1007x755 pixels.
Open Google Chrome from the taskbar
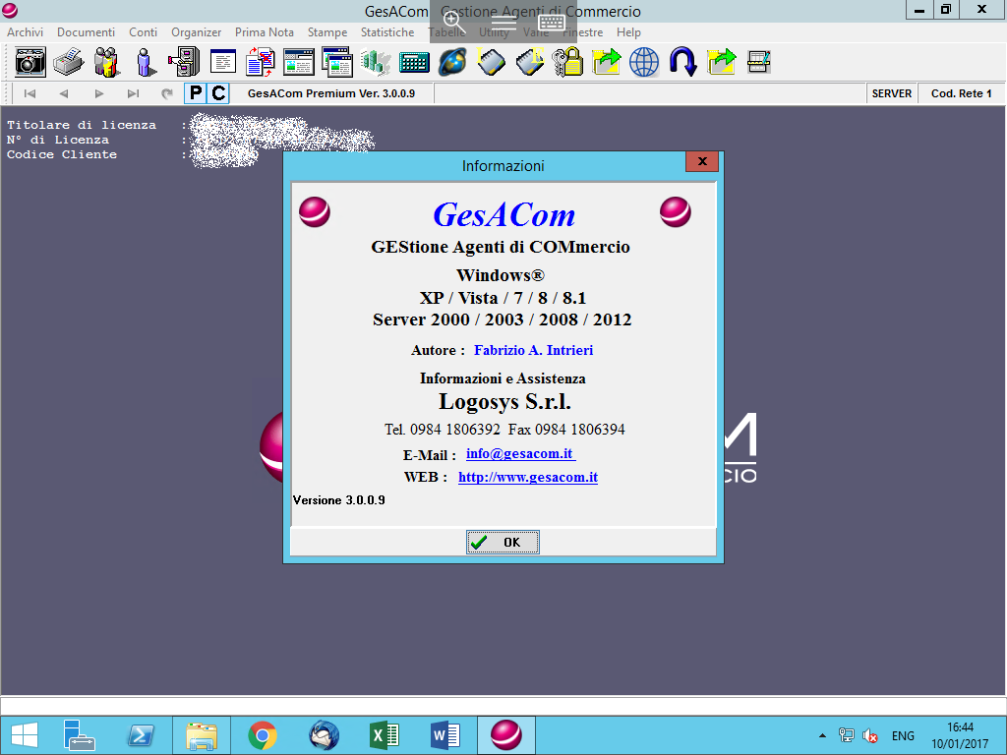point(262,735)
